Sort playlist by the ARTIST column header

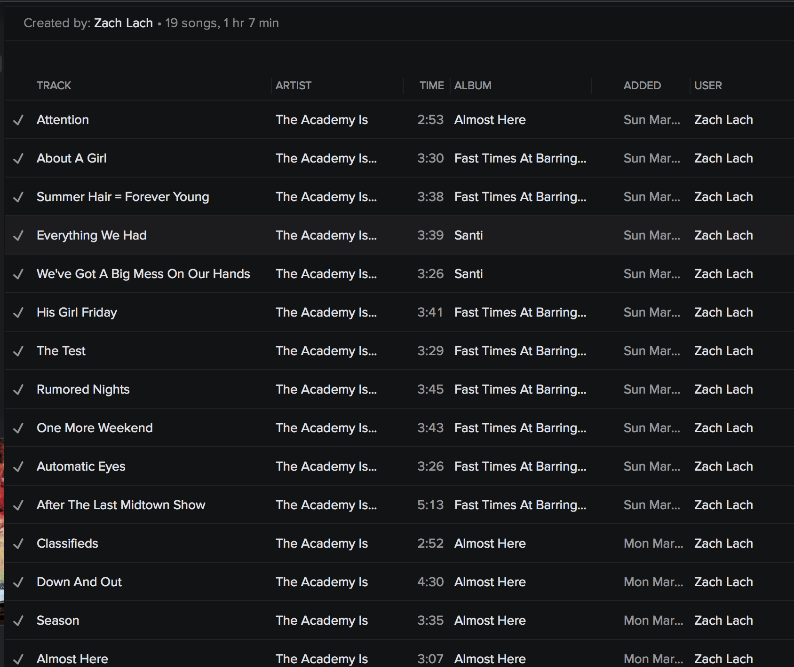pos(294,85)
